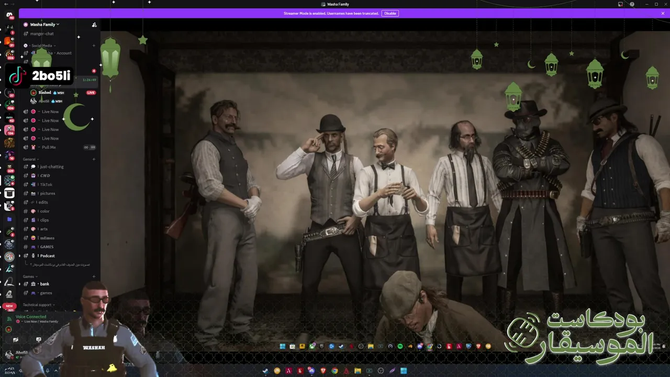Add channel to Social Media category

pyautogui.click(x=94, y=46)
